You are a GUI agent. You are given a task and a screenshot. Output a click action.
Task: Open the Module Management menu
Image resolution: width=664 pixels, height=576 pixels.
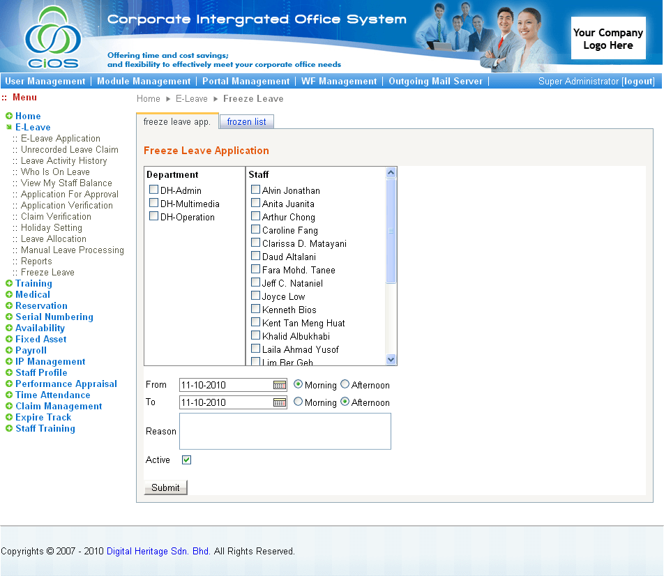coord(144,82)
